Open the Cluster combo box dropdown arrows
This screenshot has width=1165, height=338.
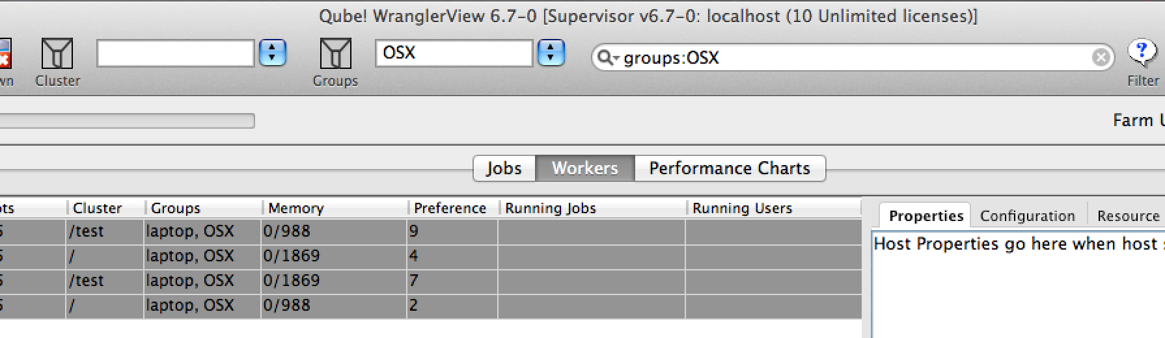pyautogui.click(x=273, y=53)
